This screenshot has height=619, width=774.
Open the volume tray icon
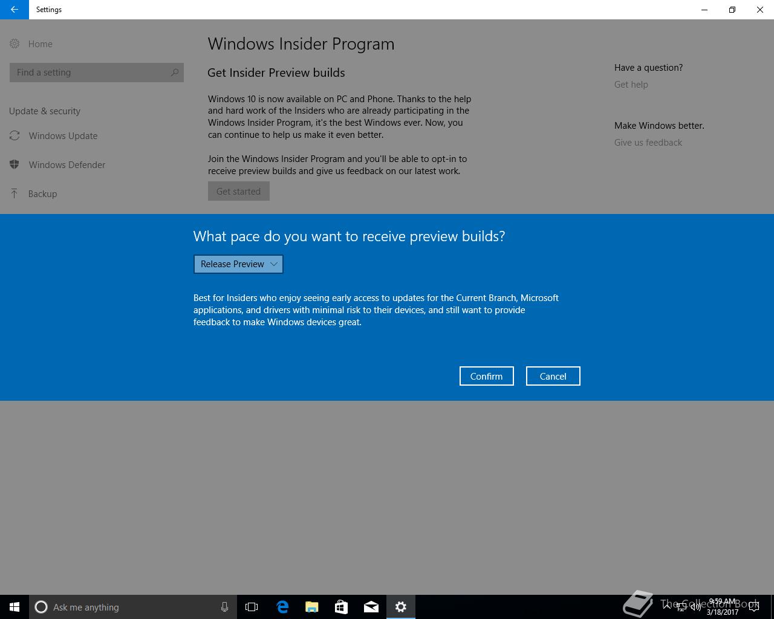tap(696, 607)
